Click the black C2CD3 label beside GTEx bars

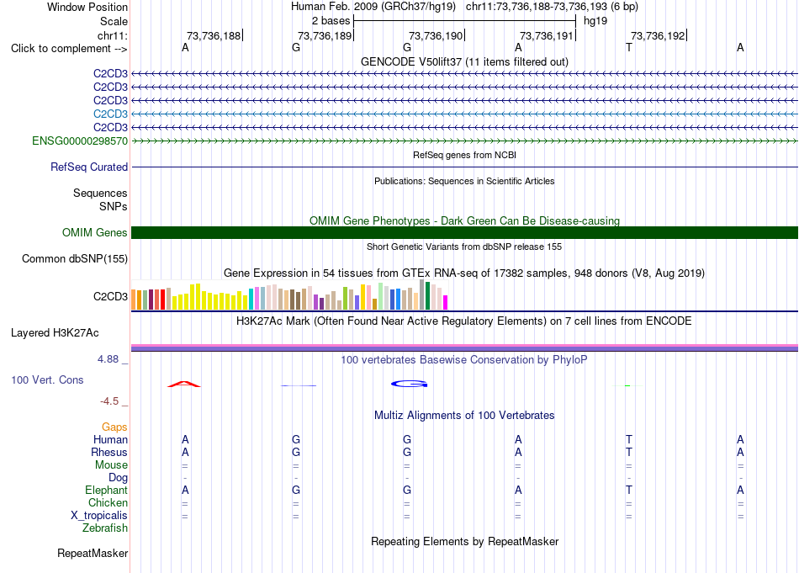110,296
